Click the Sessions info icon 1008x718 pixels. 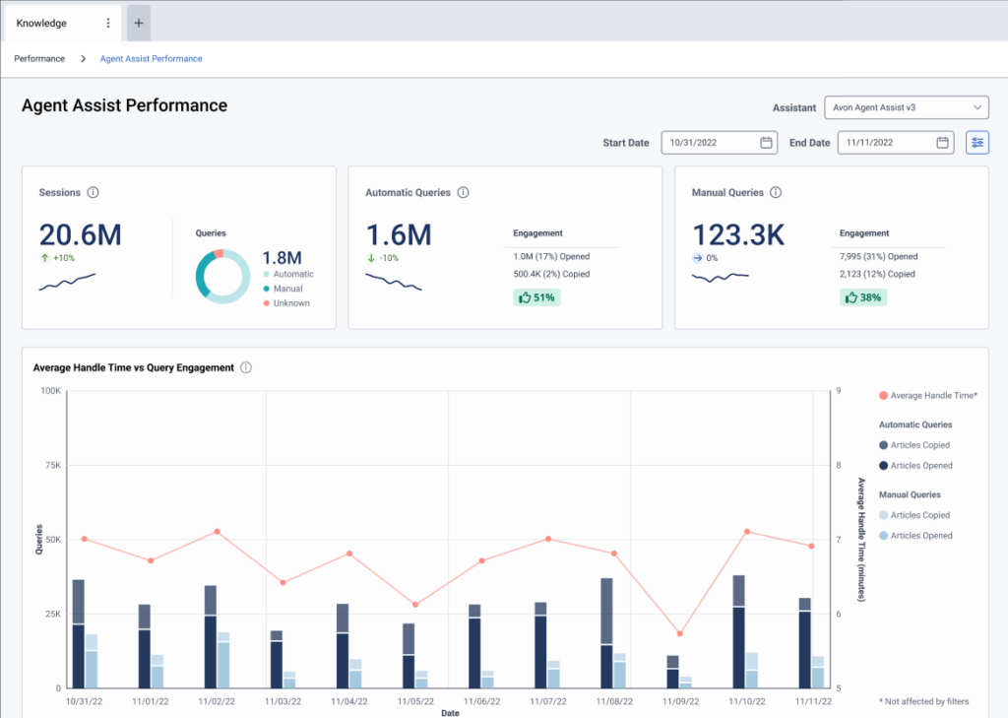[x=94, y=192]
